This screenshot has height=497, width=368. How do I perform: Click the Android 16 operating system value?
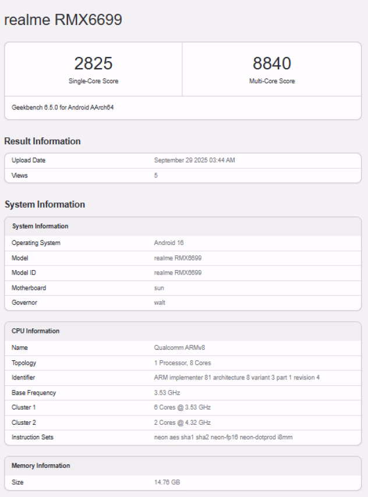click(x=169, y=243)
